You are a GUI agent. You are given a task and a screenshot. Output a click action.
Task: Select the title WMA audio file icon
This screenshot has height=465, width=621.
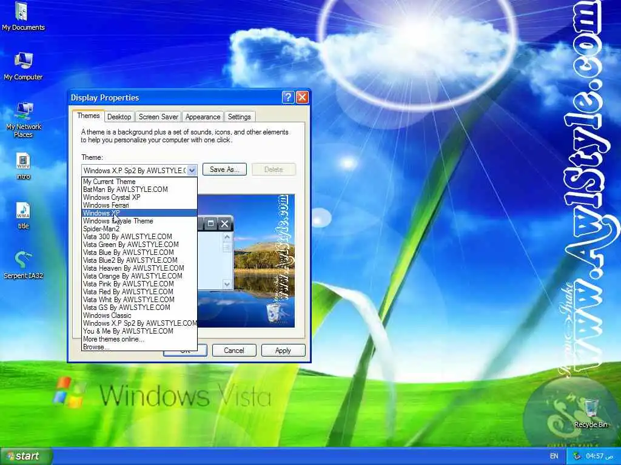(x=24, y=216)
